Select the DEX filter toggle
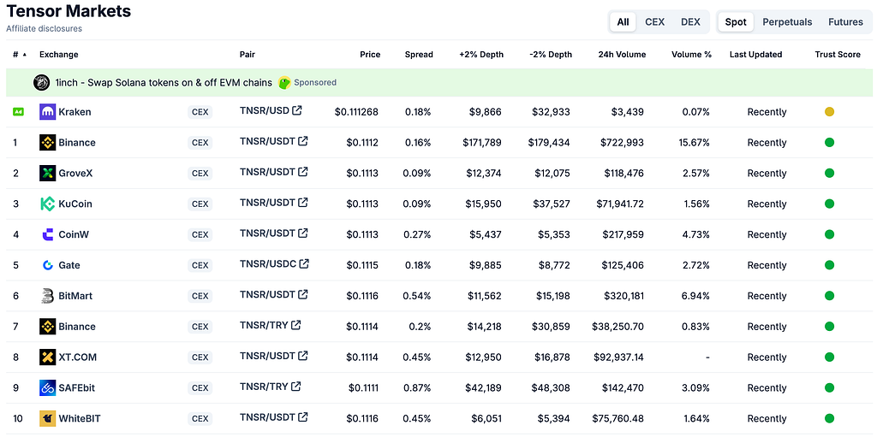The height and width of the screenshot is (437, 877). coord(690,21)
